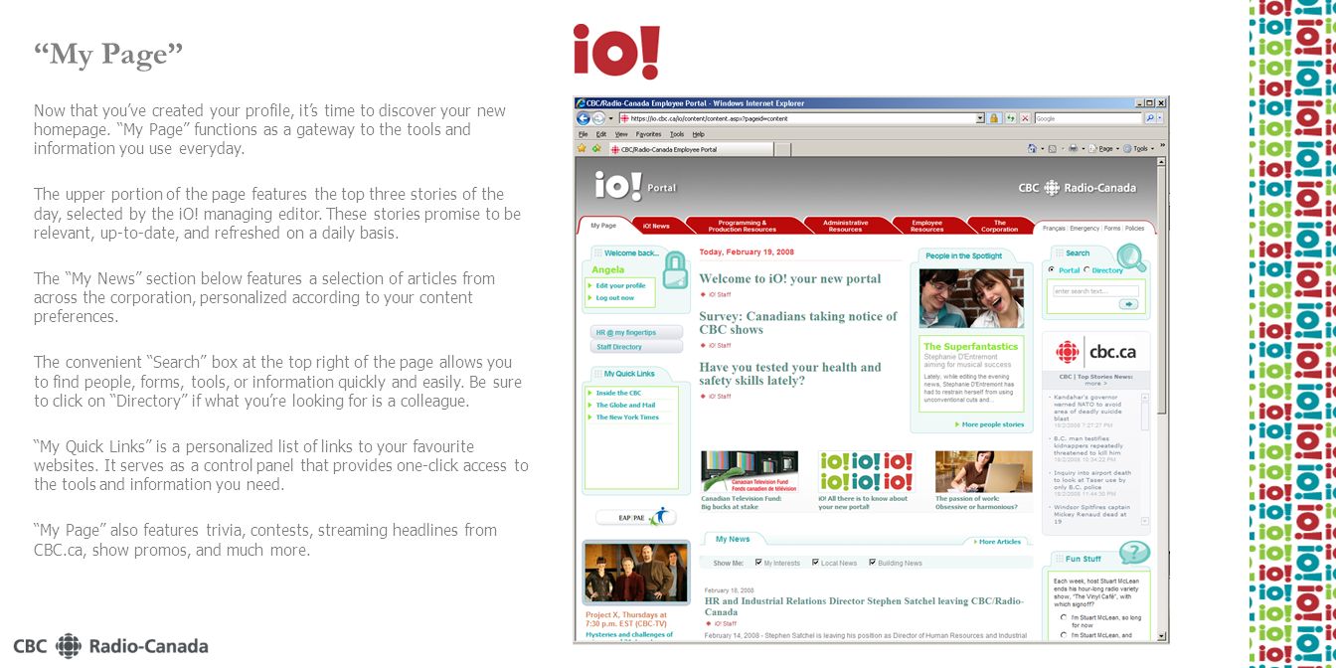Open The Corporation tab

[x=999, y=226]
